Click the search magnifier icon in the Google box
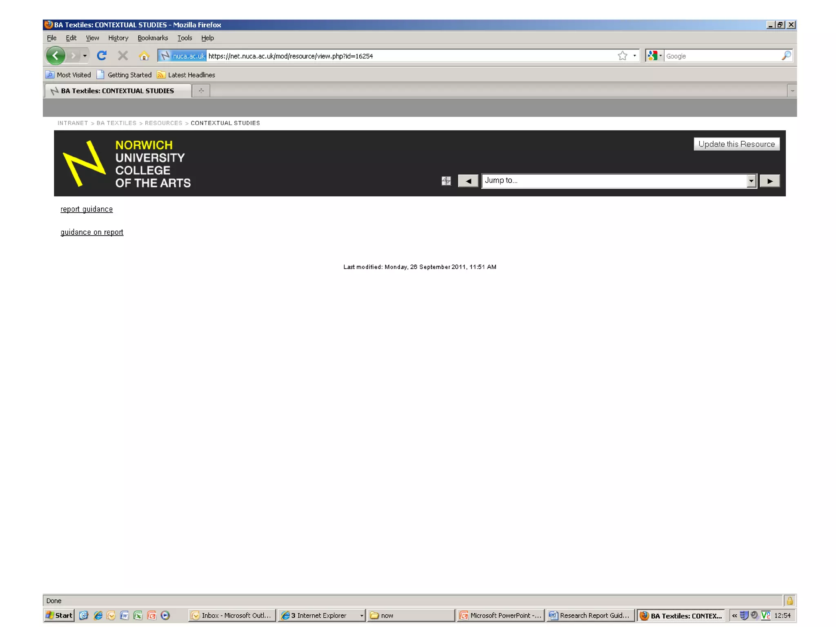The image size is (836, 627). point(786,56)
